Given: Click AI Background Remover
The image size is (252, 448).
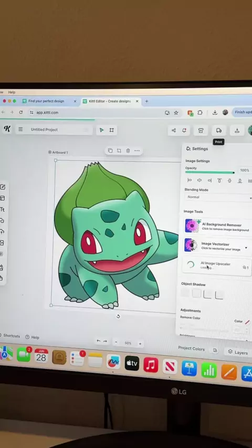Looking at the screenshot, I should [218, 226].
